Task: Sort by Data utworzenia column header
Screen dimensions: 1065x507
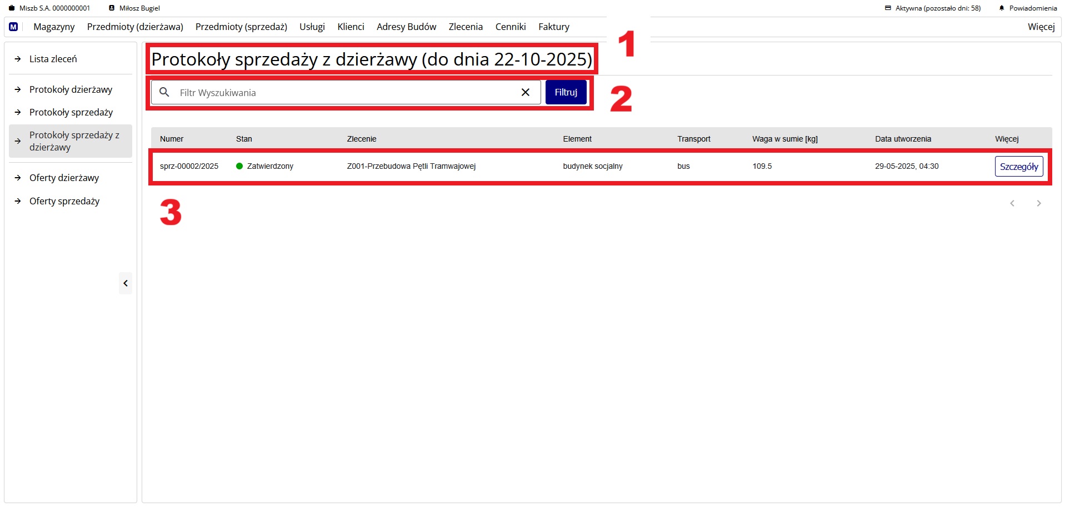Action: click(x=903, y=139)
